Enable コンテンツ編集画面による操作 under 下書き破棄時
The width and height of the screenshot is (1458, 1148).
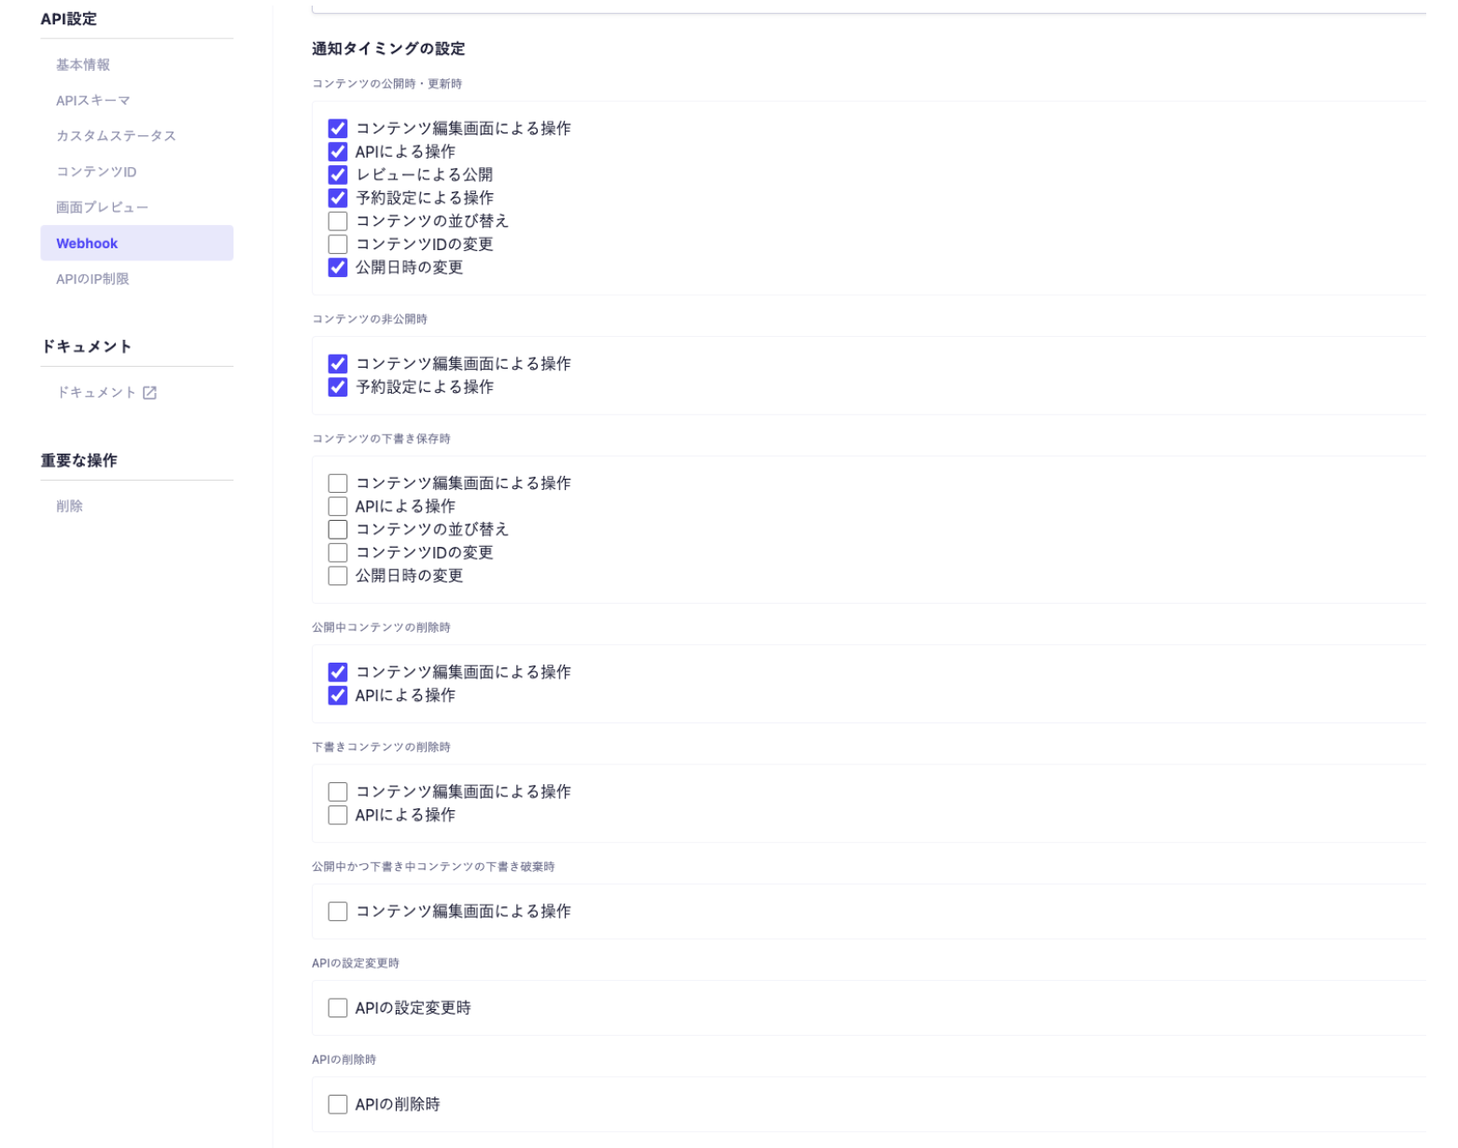pos(338,911)
